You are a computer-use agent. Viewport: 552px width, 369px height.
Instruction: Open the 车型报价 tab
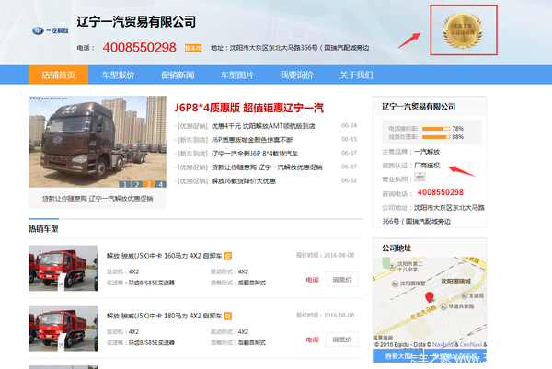[x=119, y=75]
